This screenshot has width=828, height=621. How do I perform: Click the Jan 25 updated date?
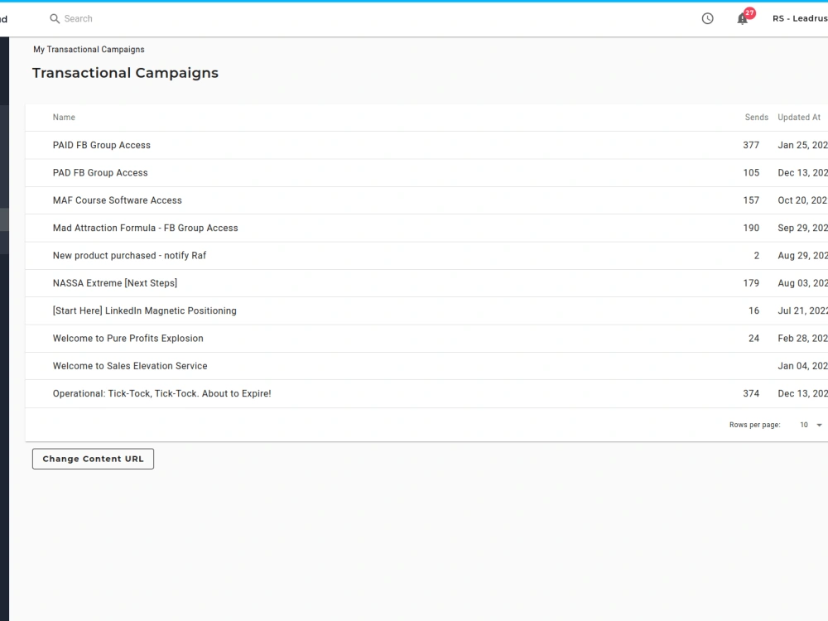[x=802, y=145]
